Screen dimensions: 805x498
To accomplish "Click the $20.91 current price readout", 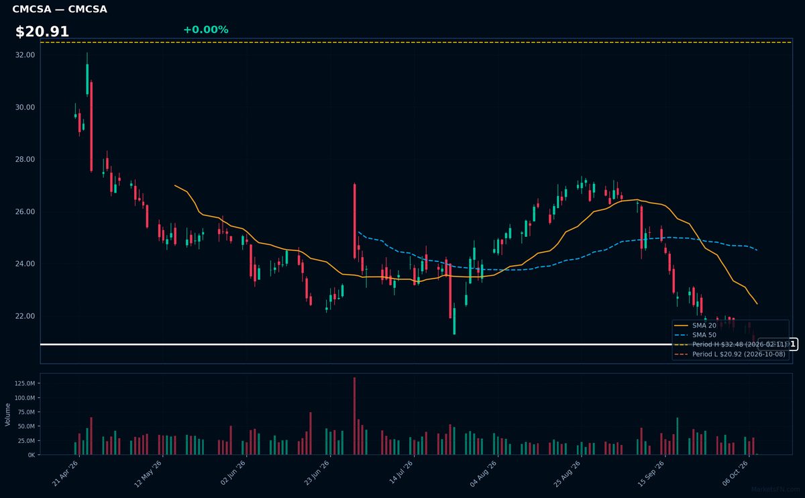I will tap(42, 32).
